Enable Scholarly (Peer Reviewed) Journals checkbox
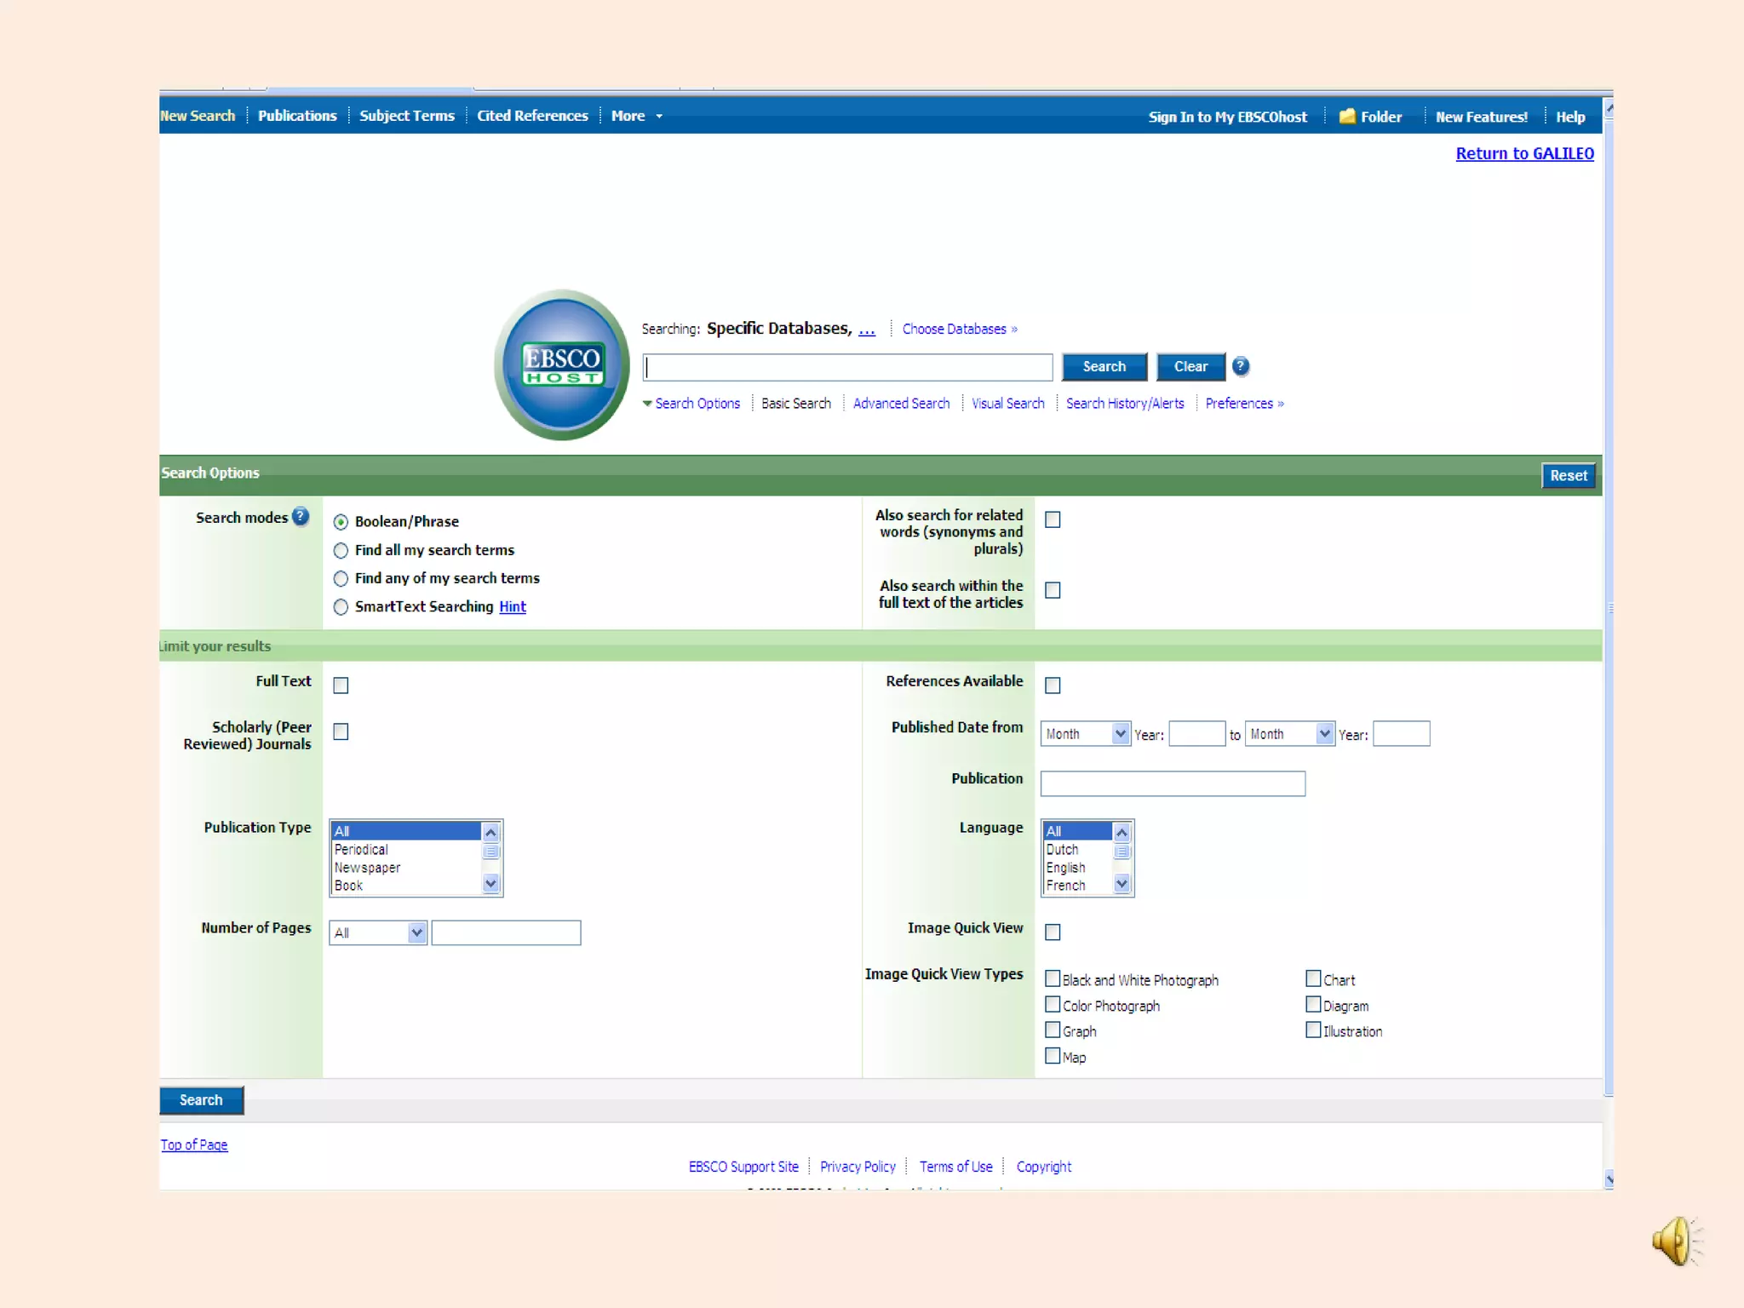The width and height of the screenshot is (1744, 1308). pos(341,731)
